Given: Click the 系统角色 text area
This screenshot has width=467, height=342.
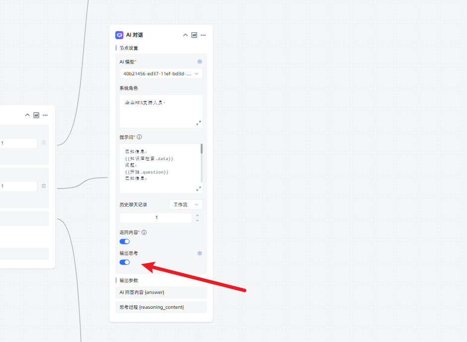Looking at the screenshot, I should pos(161,112).
